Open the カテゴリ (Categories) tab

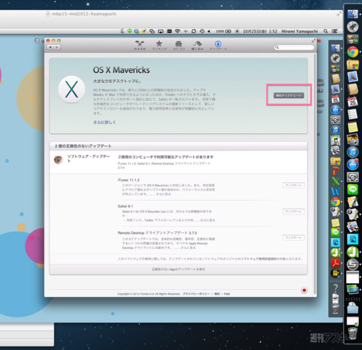[179, 45]
